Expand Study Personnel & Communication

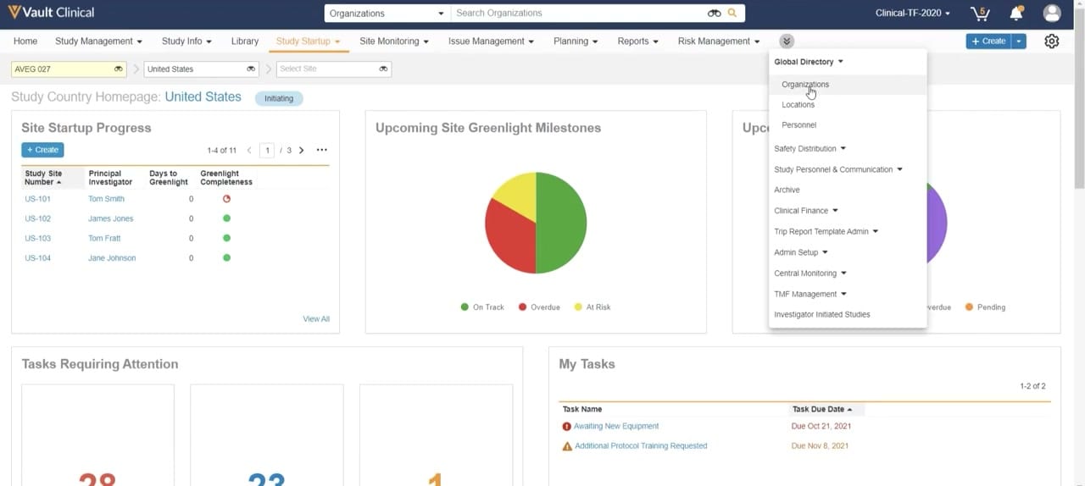pos(837,169)
